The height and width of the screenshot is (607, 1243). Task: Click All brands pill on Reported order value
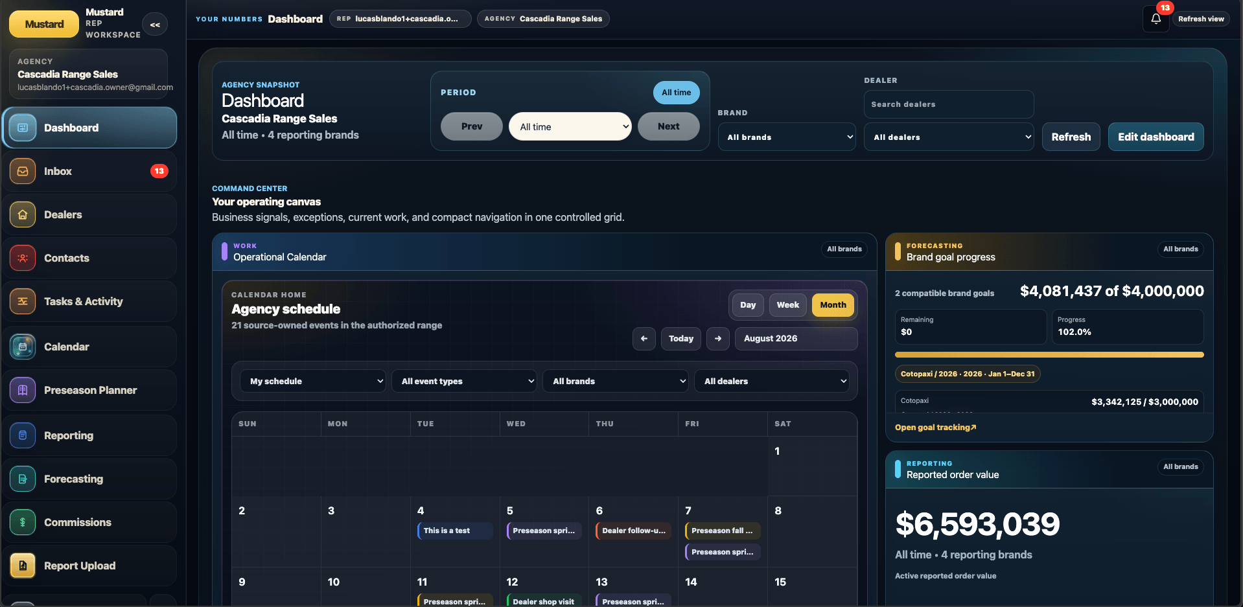(x=1180, y=466)
